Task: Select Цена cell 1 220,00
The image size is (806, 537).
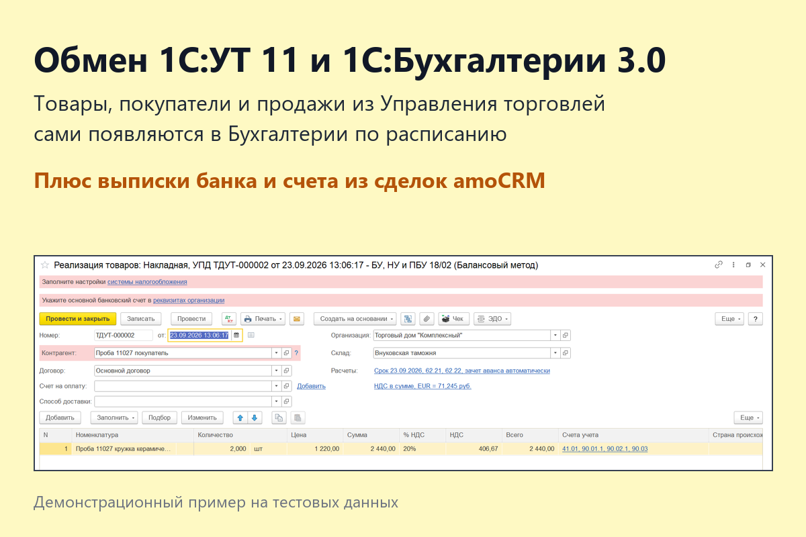Action: 315,448
